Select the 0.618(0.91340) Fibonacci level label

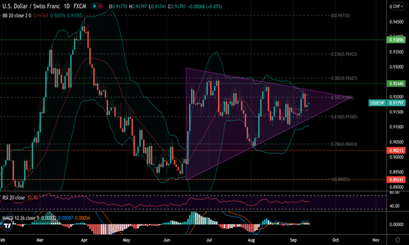[x=344, y=117]
